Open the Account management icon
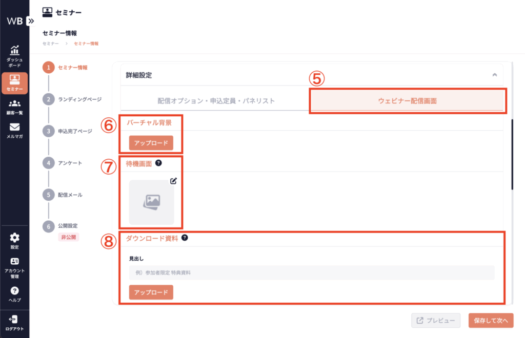This screenshot has width=525, height=338. [x=14, y=261]
